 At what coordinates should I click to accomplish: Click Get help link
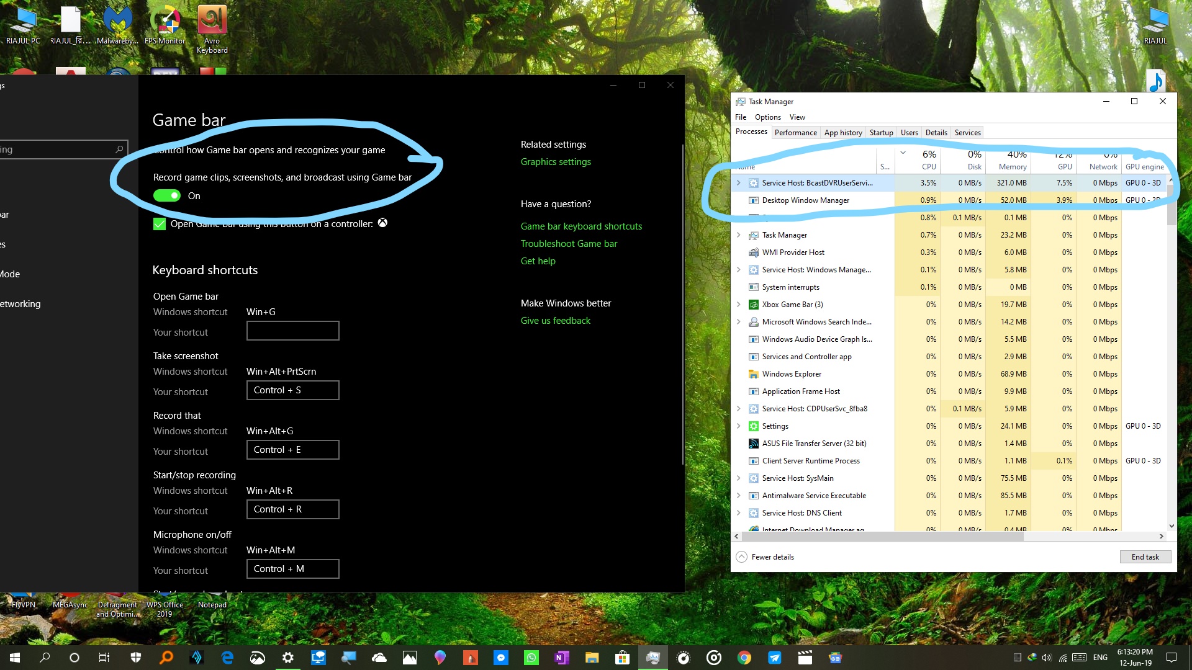[538, 261]
